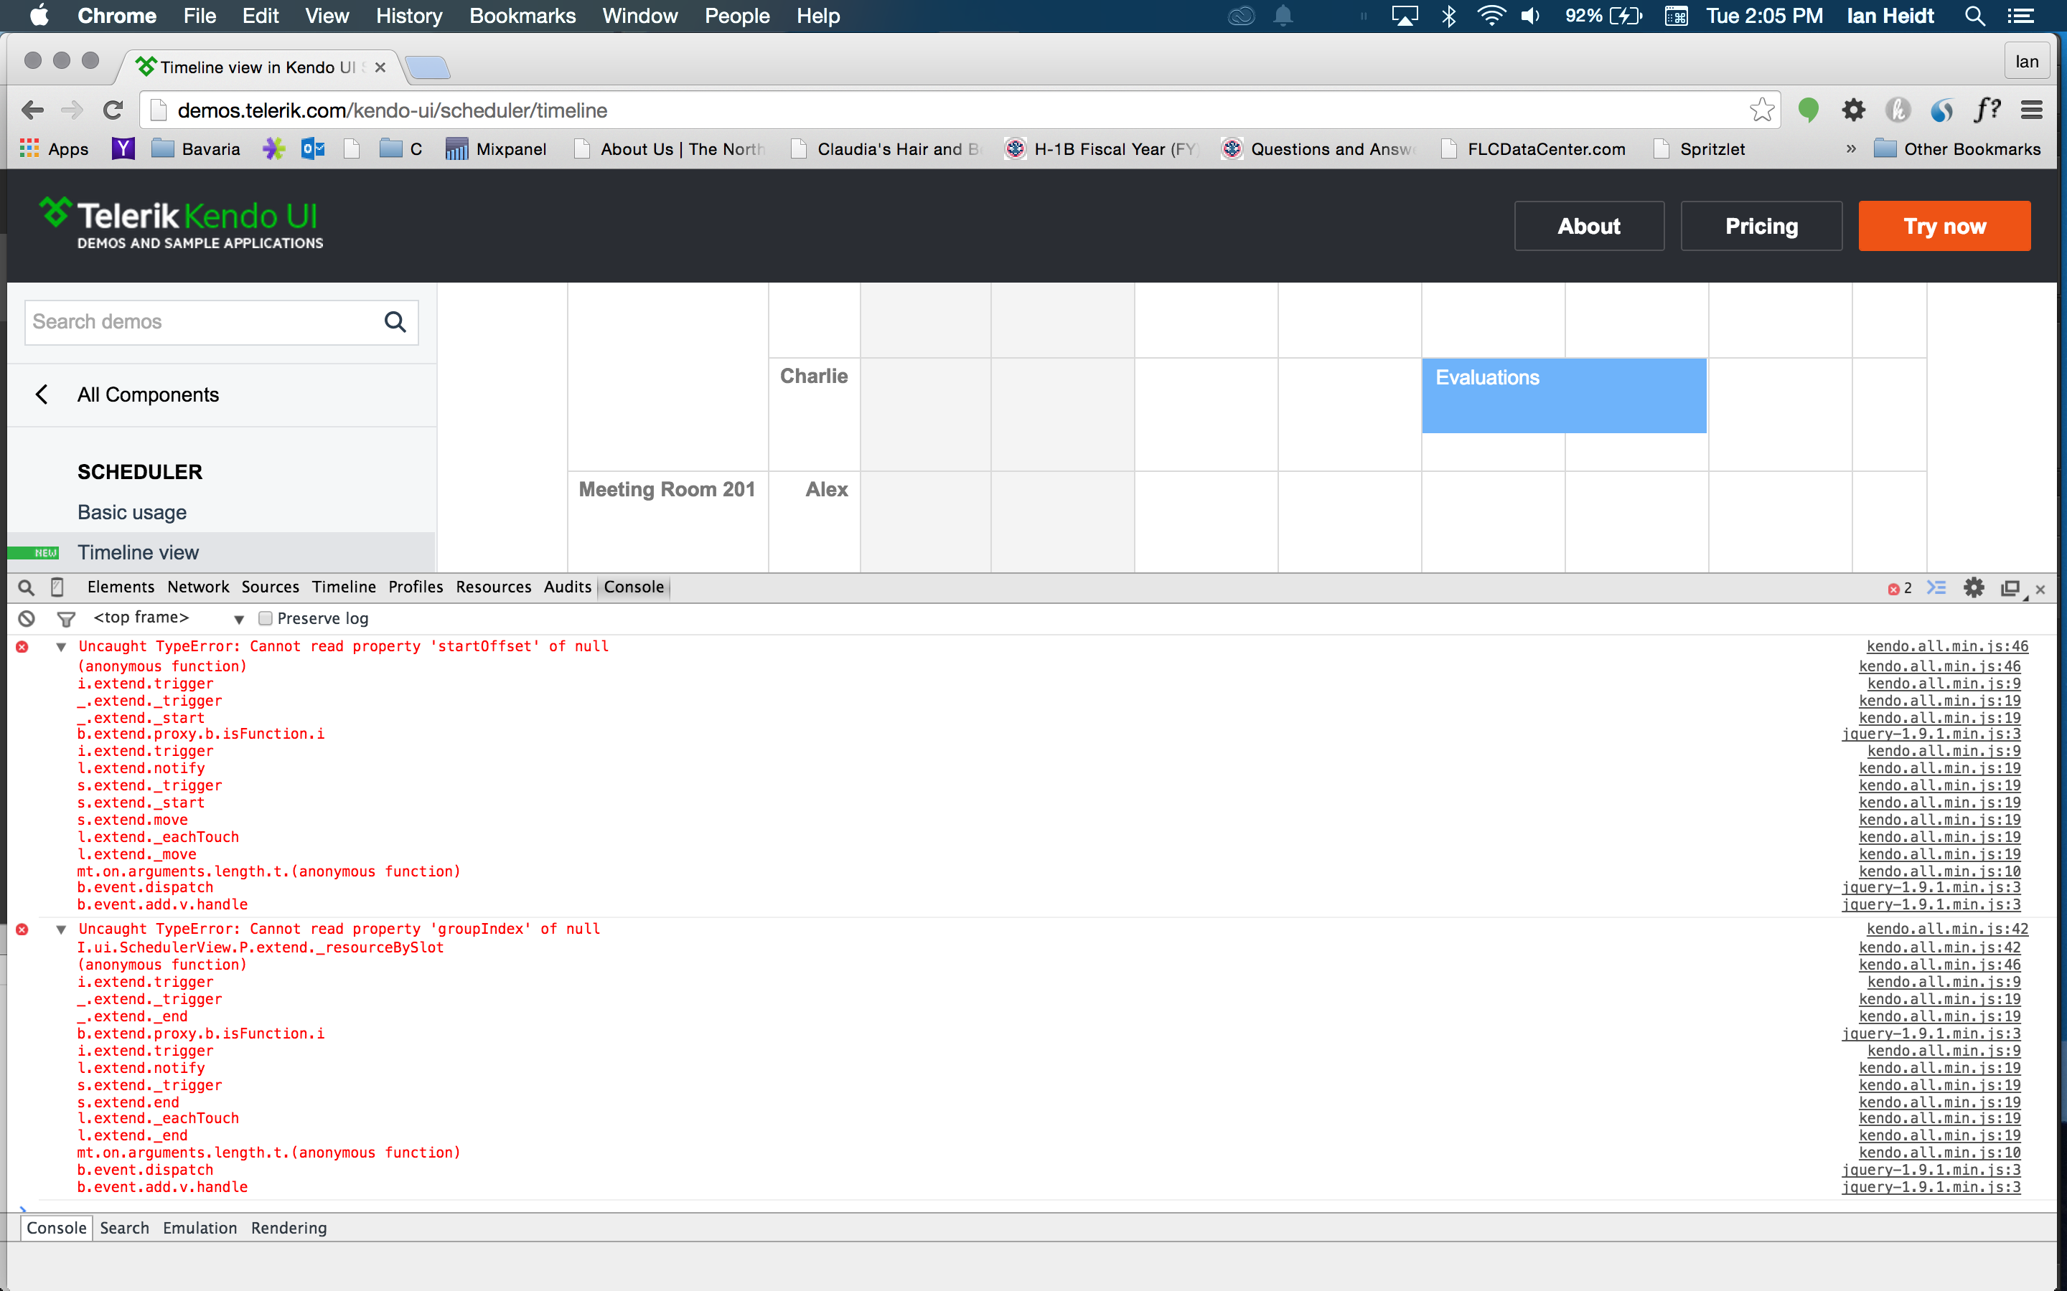The height and width of the screenshot is (1291, 2067).
Task: Open the Rendering drawer tab
Action: 289,1228
